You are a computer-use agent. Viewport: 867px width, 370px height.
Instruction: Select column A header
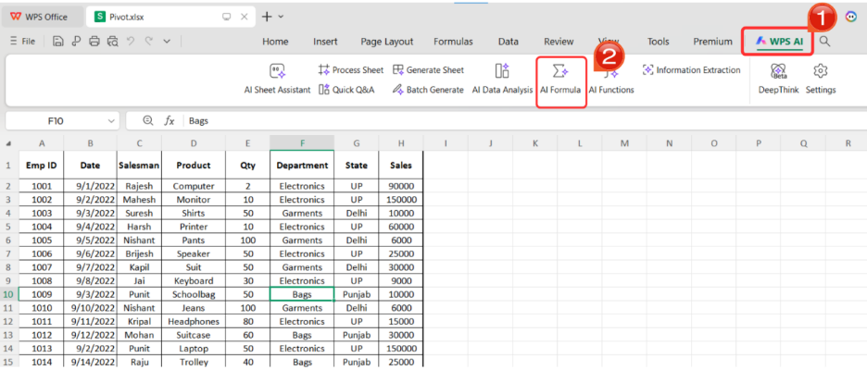42,143
